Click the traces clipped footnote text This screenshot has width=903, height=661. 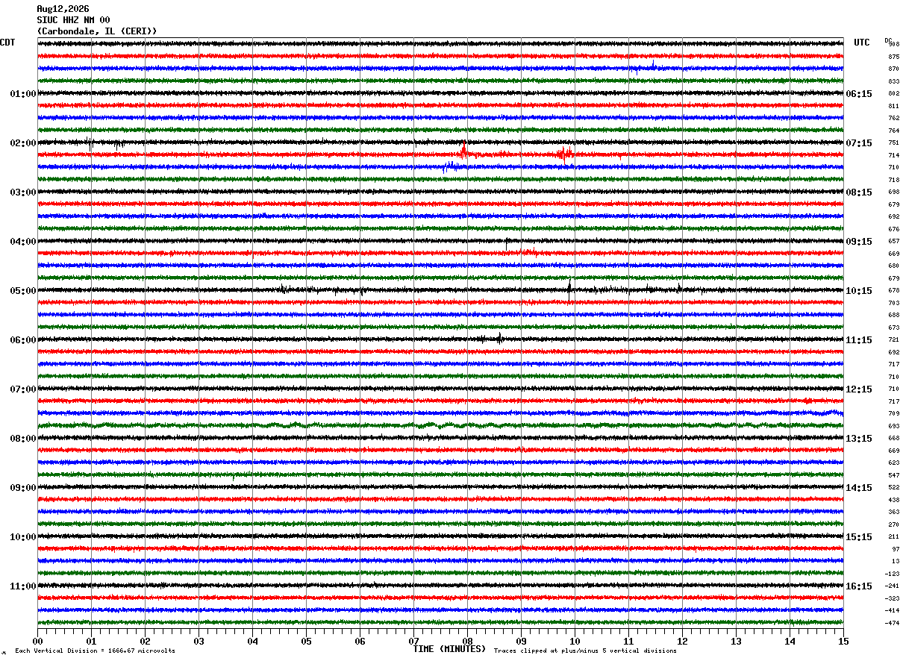(585, 651)
